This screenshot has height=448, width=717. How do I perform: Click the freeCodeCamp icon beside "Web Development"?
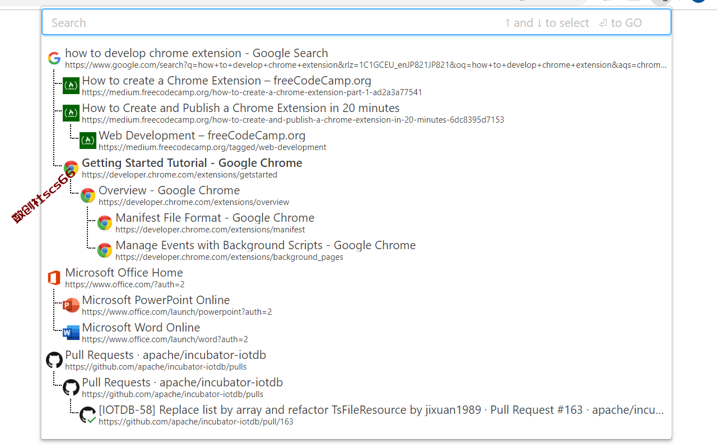pyautogui.click(x=88, y=141)
